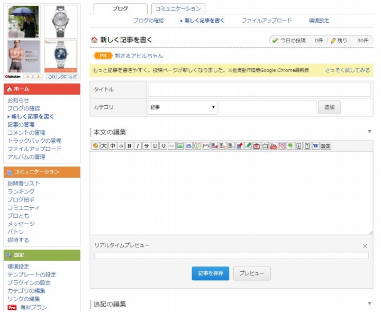Click the down arrow toolbar icon
The width and height of the screenshot is (381, 312).
click(x=299, y=146)
